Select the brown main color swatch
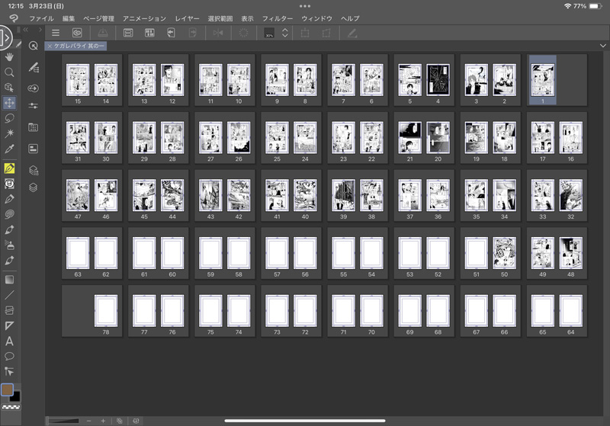Screen dimensions: 610x426 [x=7, y=390]
